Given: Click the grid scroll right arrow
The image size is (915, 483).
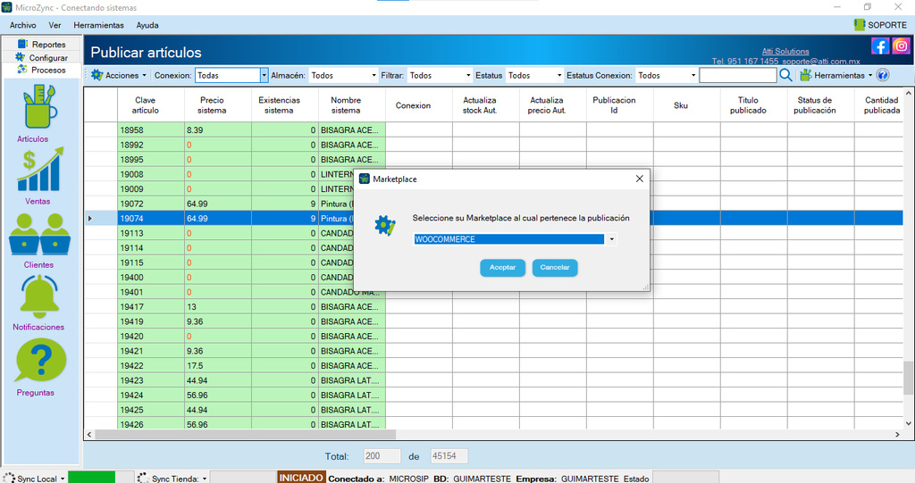Looking at the screenshot, I should tap(897, 435).
